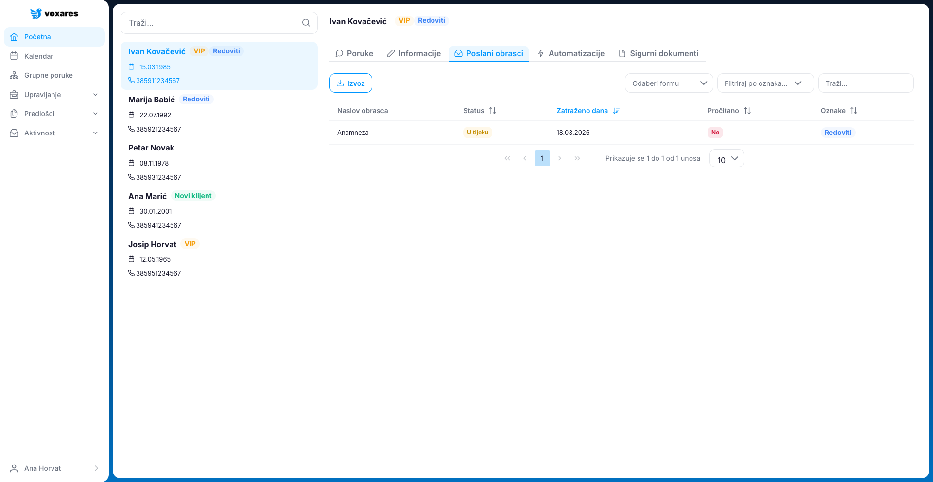
Task: Open the Filtriraj po oznaka dropdown
Action: coord(765,83)
